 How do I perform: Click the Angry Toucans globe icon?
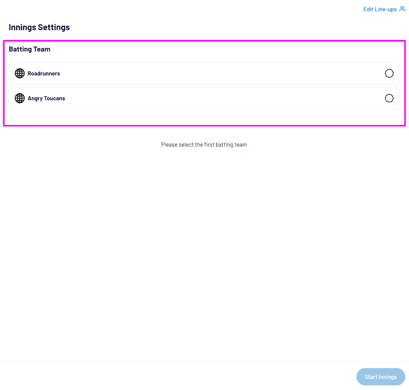tap(20, 98)
